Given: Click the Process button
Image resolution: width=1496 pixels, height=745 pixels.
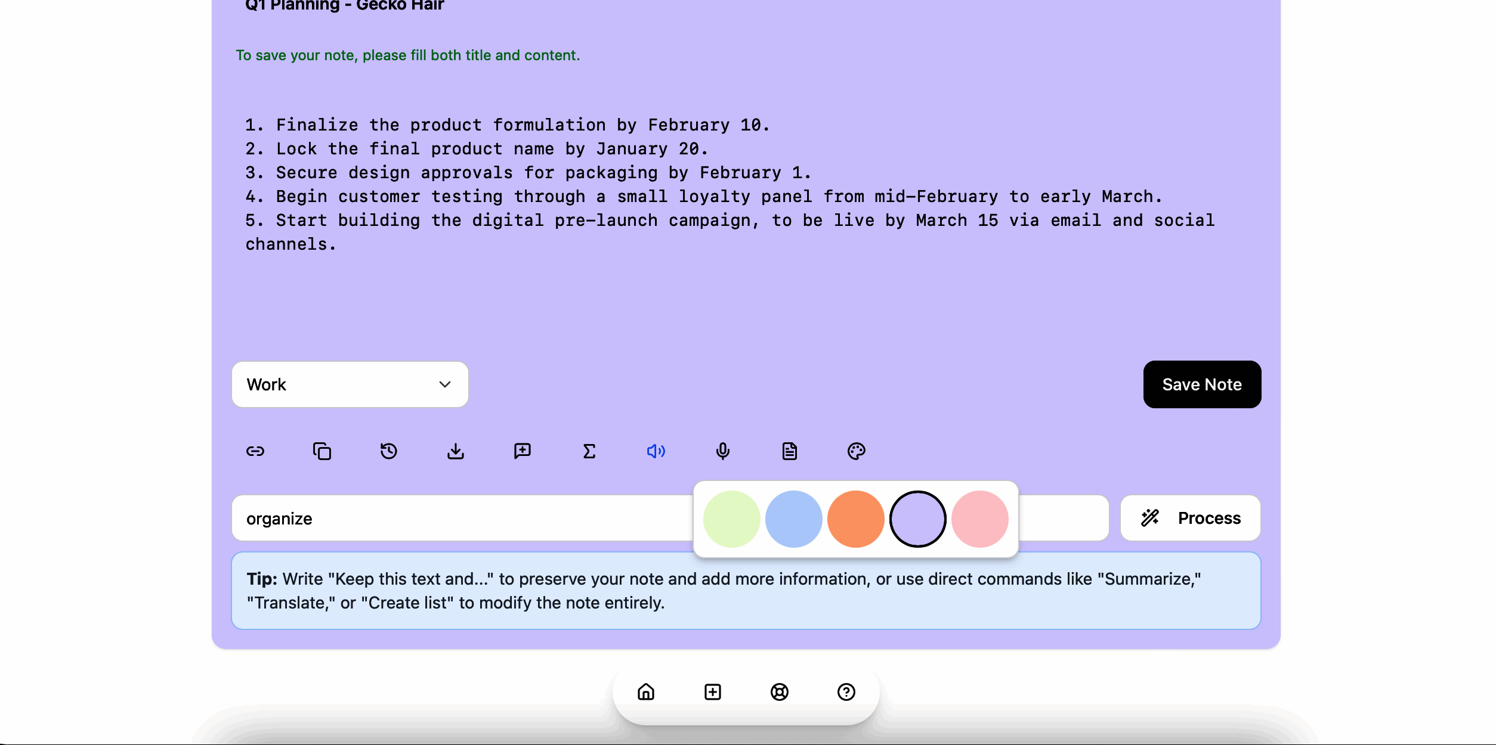Looking at the screenshot, I should pyautogui.click(x=1191, y=518).
